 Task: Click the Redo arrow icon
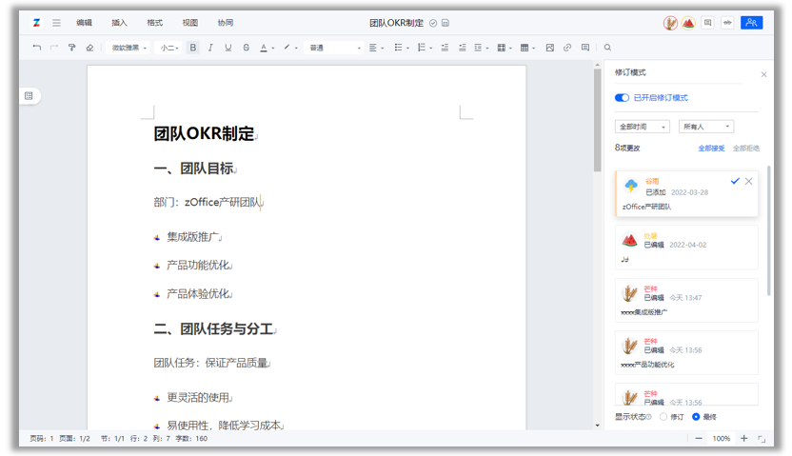[54, 48]
